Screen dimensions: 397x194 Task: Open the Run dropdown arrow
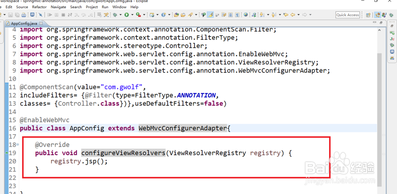[132, 15]
